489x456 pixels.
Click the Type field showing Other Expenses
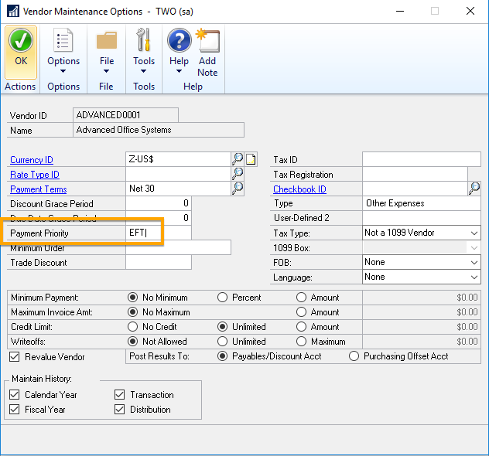pos(422,203)
